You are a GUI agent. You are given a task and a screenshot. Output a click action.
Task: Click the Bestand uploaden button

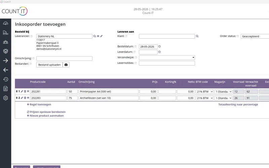49,65
